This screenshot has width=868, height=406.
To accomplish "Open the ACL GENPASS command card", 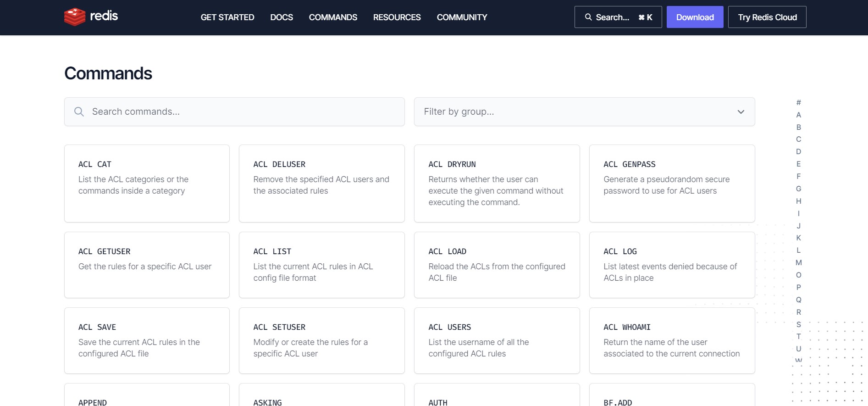I will tap(672, 184).
